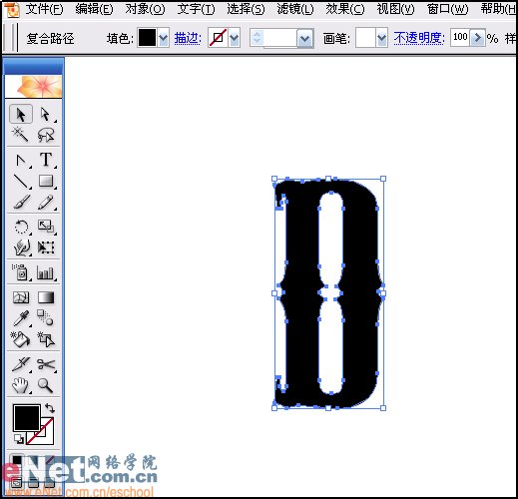Viewport: 518px width, 499px height.
Task: Select the Type tool
Action: [x=46, y=160]
